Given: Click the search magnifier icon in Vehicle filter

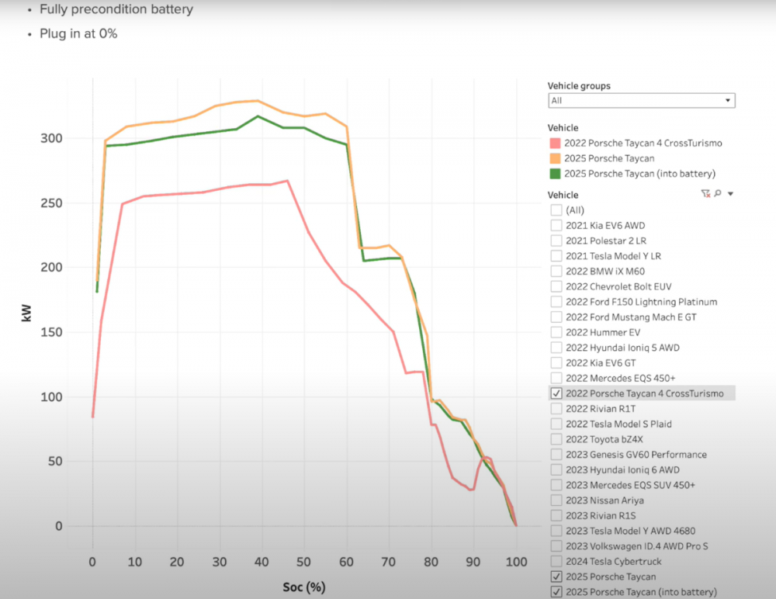Looking at the screenshot, I should click(x=718, y=193).
